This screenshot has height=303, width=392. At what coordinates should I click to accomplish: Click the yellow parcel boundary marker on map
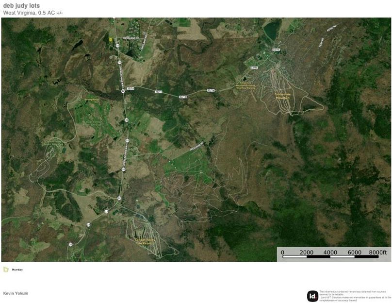point(111,39)
